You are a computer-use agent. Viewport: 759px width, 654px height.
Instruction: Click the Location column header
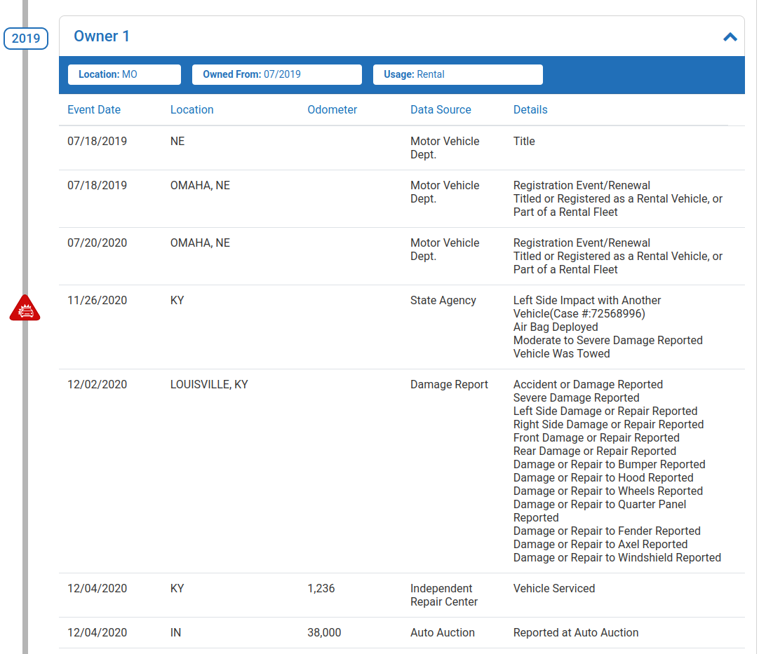(192, 110)
